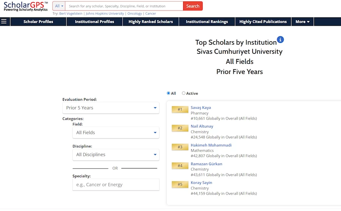Focus the main scholar search field
This screenshot has width=341, height=211.
124,6
